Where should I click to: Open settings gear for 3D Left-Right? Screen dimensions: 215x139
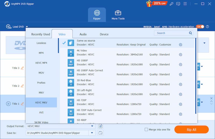coord(180,94)
